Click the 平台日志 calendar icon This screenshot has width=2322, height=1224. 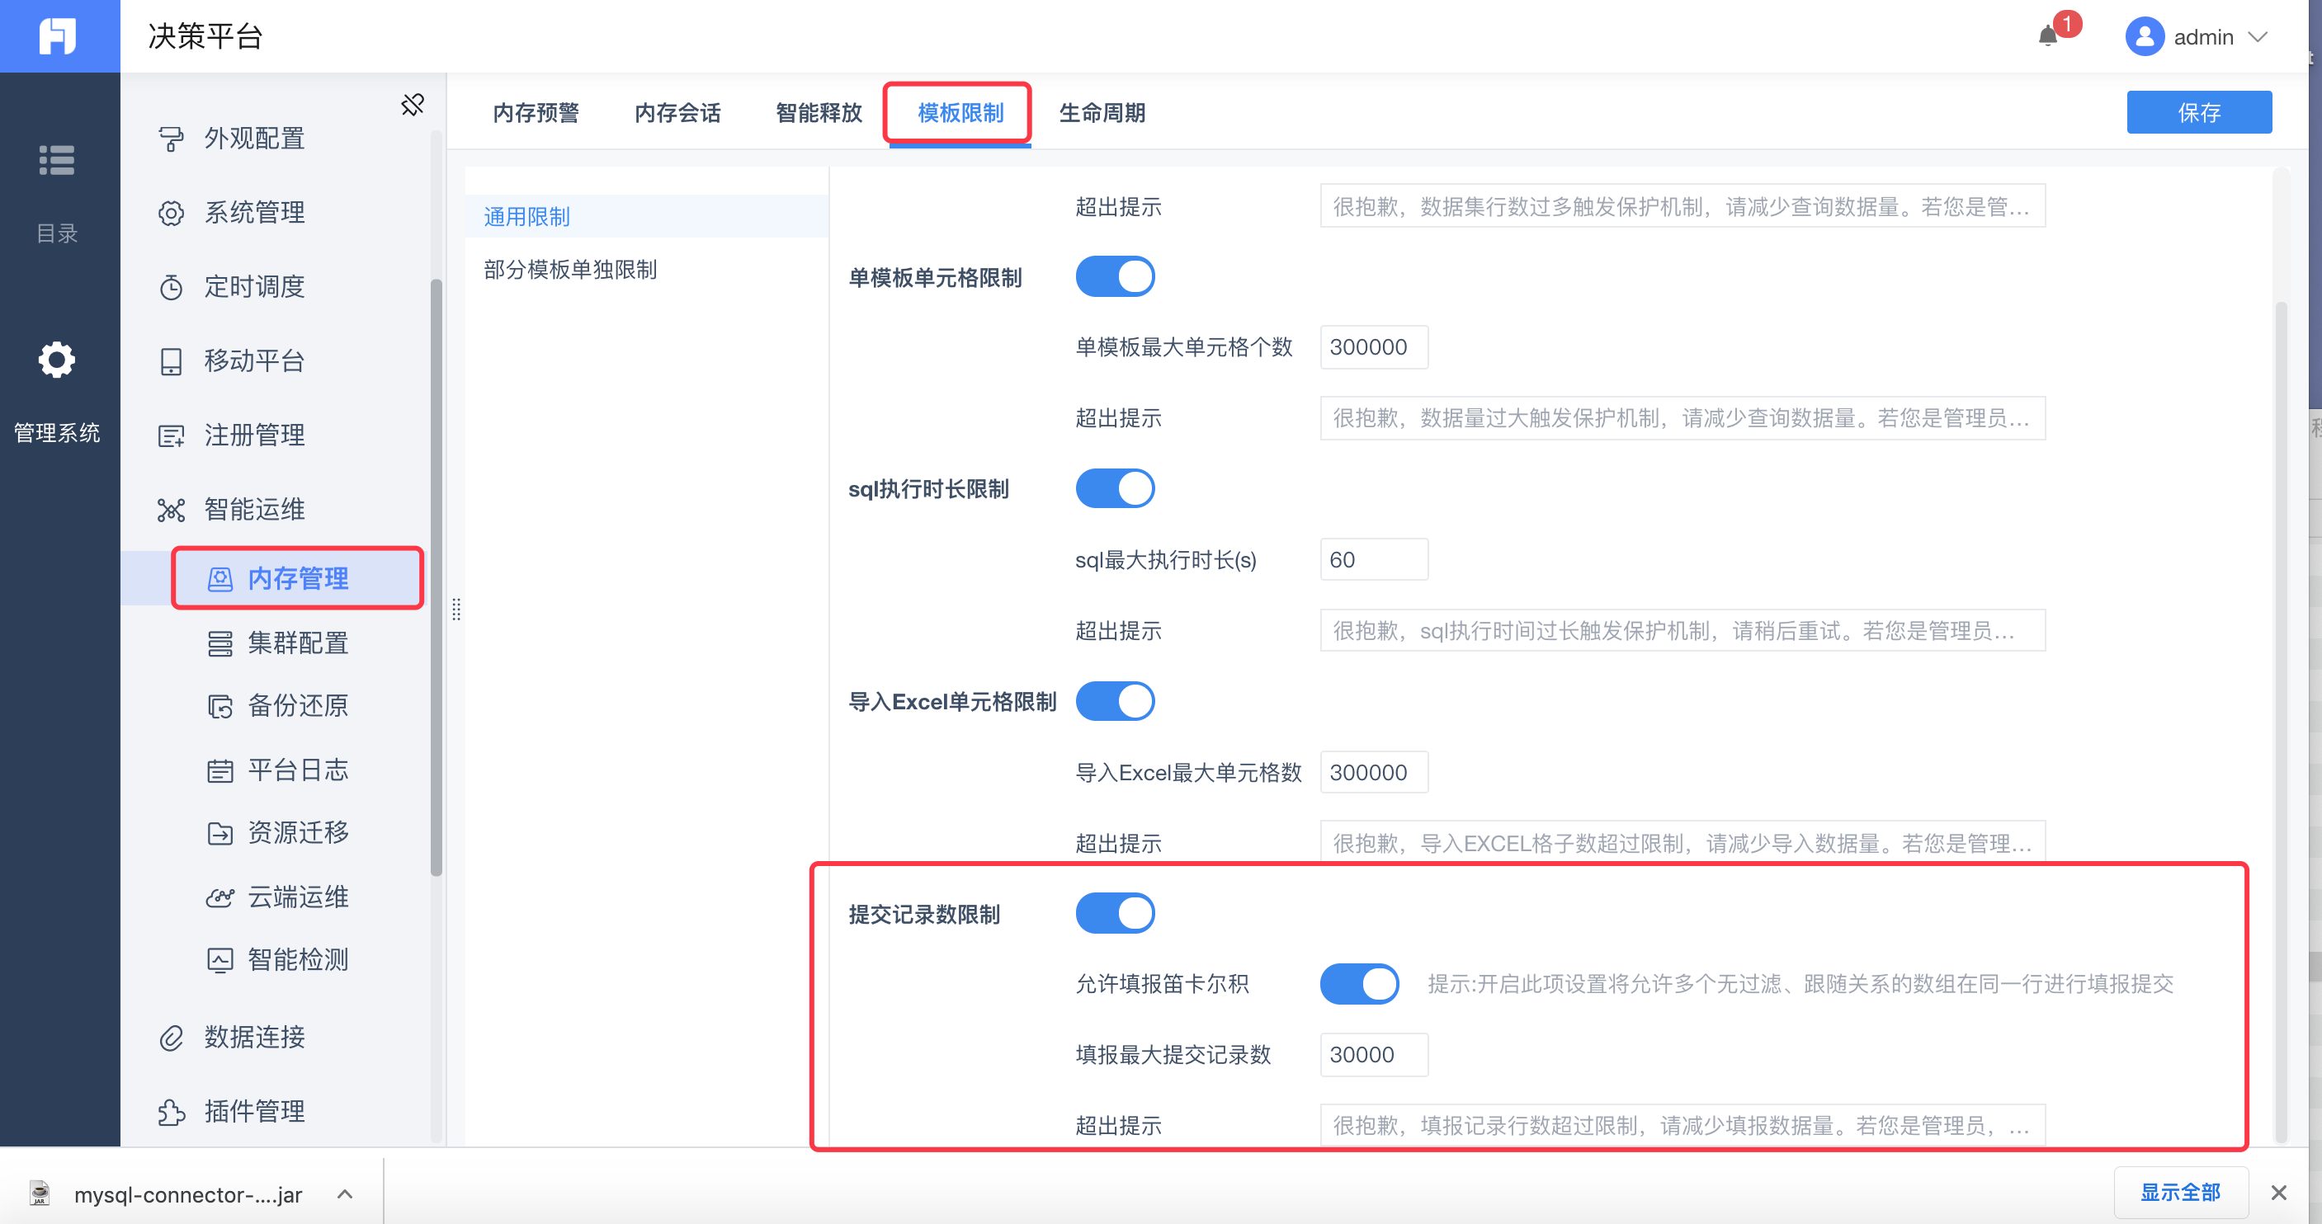click(220, 770)
